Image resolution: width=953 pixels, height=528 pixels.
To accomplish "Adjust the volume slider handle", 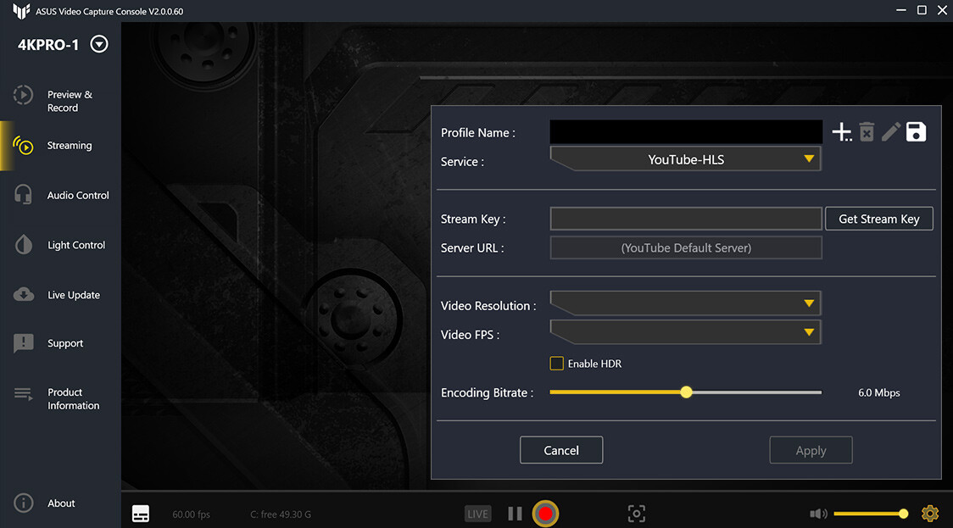I will [903, 514].
